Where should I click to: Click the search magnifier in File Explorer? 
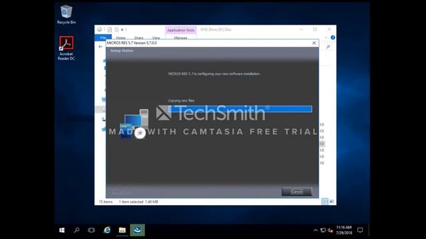tap(328, 47)
